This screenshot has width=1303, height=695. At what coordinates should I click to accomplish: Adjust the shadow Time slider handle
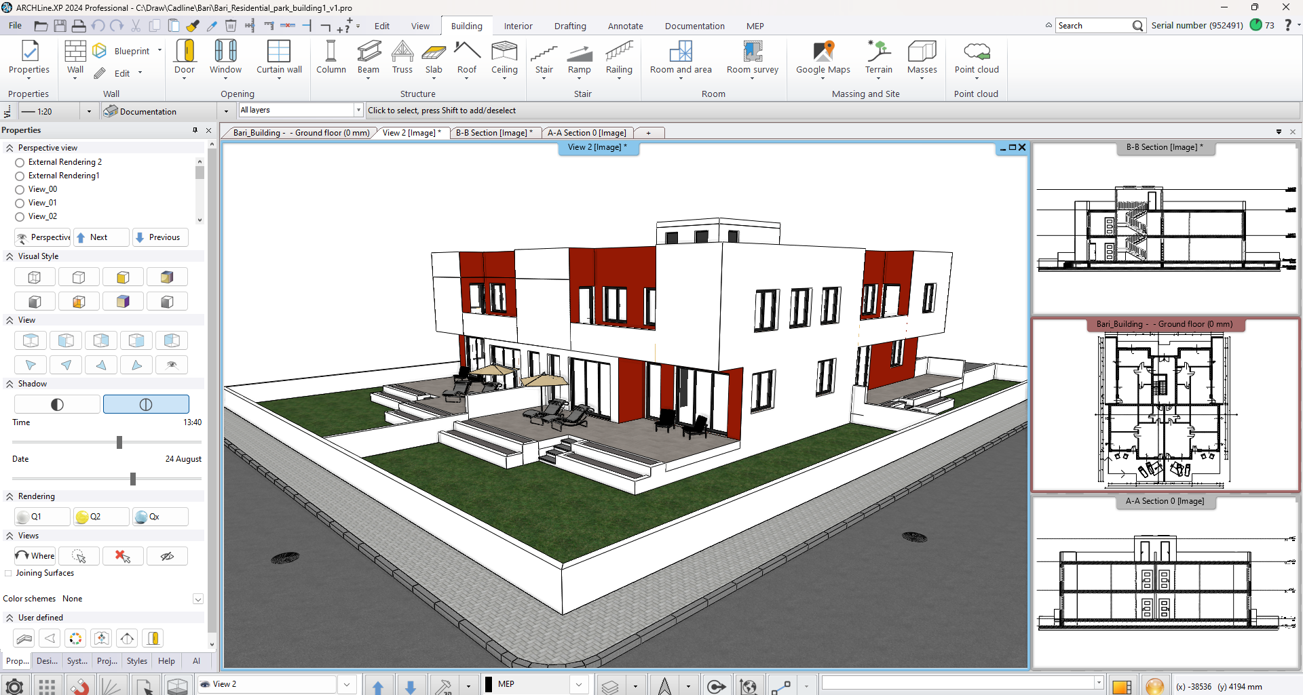click(x=119, y=442)
